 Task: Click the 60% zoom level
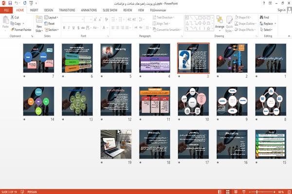(x=281, y=192)
